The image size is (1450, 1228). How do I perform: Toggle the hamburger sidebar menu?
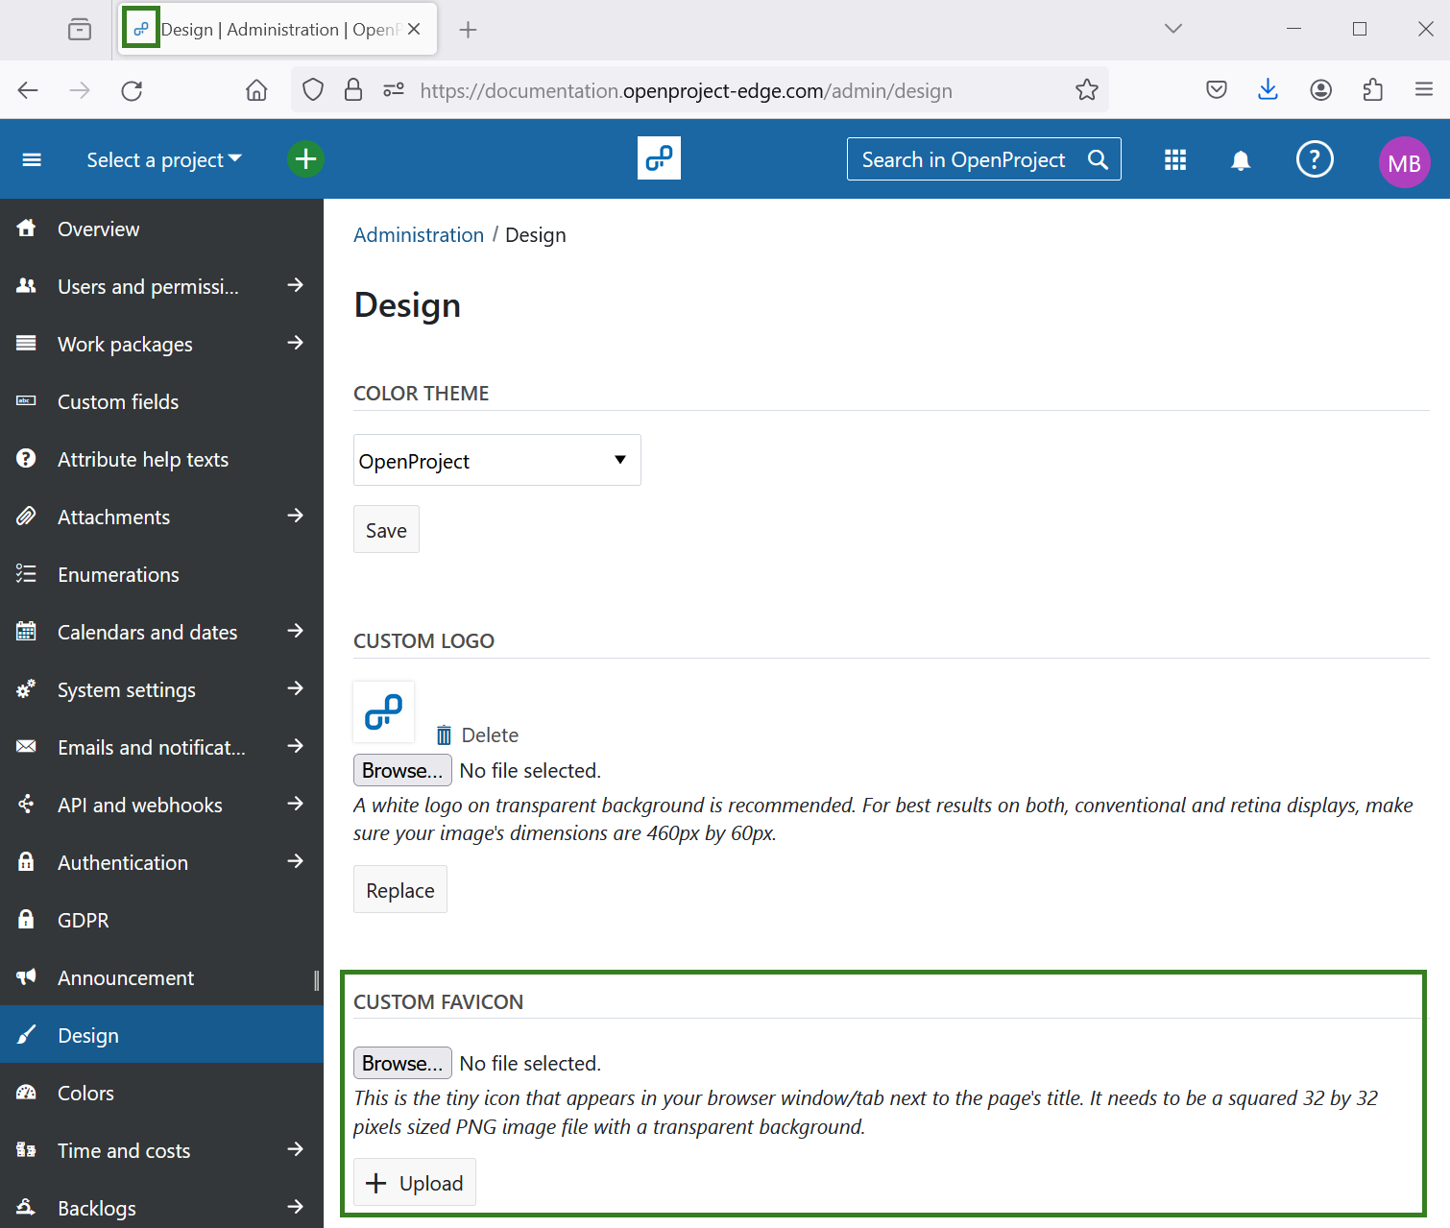click(32, 160)
